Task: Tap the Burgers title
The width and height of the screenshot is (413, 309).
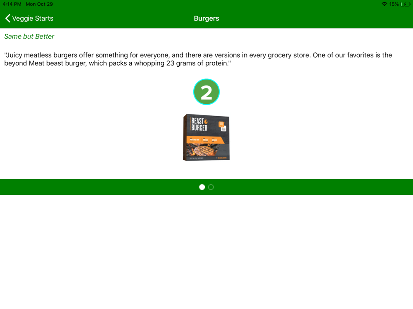Action: pos(206,19)
